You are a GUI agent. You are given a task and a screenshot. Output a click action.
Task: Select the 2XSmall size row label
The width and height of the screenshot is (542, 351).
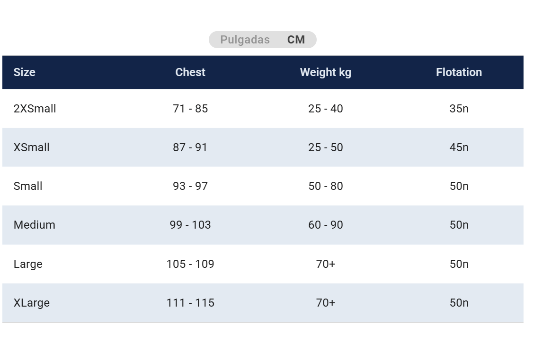(35, 109)
